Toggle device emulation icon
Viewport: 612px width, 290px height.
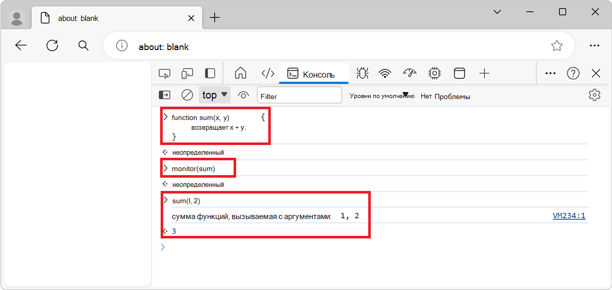187,74
